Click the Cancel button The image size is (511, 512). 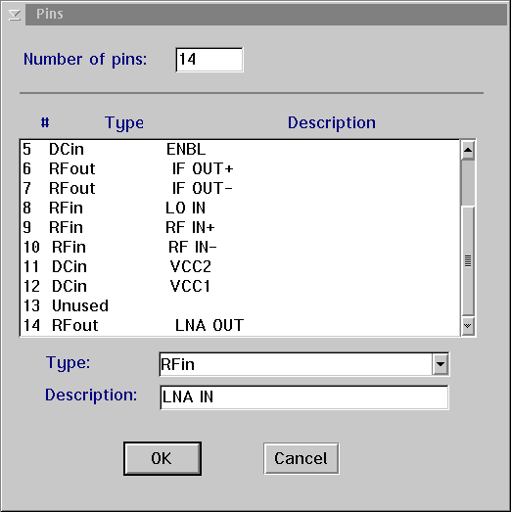pyautogui.click(x=302, y=458)
